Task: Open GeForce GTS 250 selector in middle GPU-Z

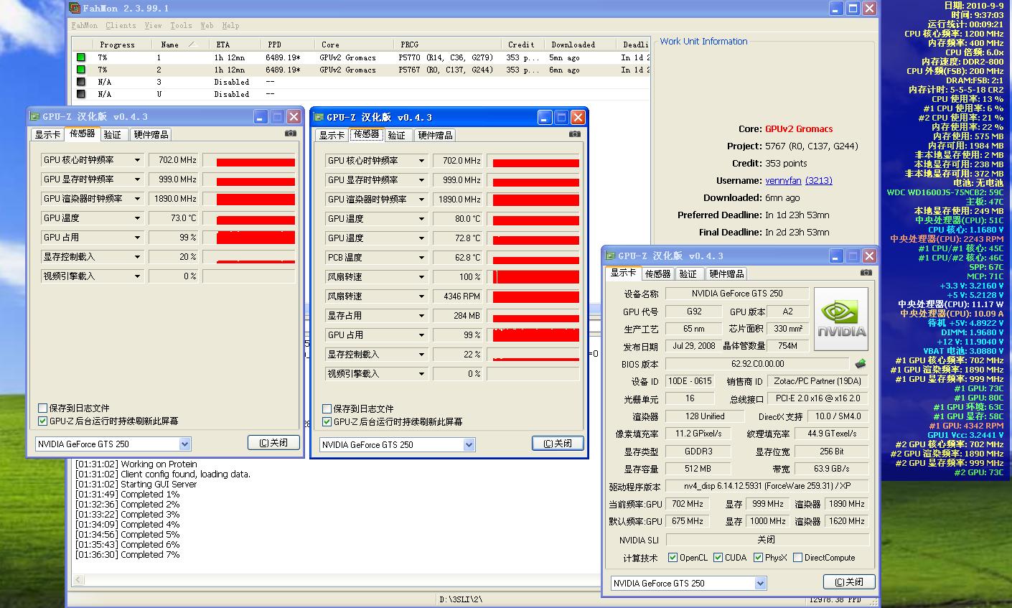Action: (469, 445)
